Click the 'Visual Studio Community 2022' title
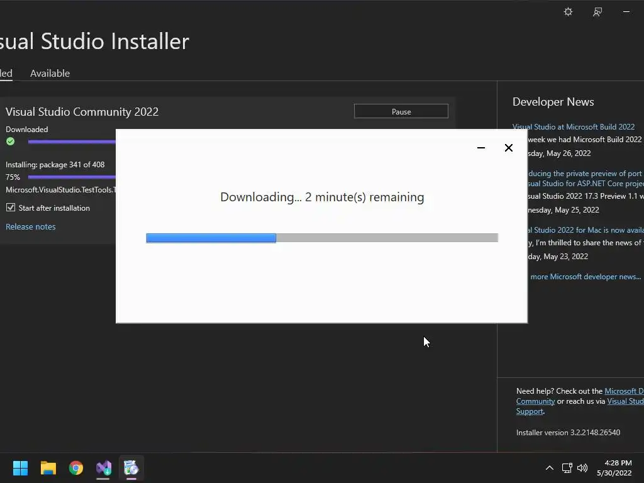644x483 pixels. coord(82,112)
